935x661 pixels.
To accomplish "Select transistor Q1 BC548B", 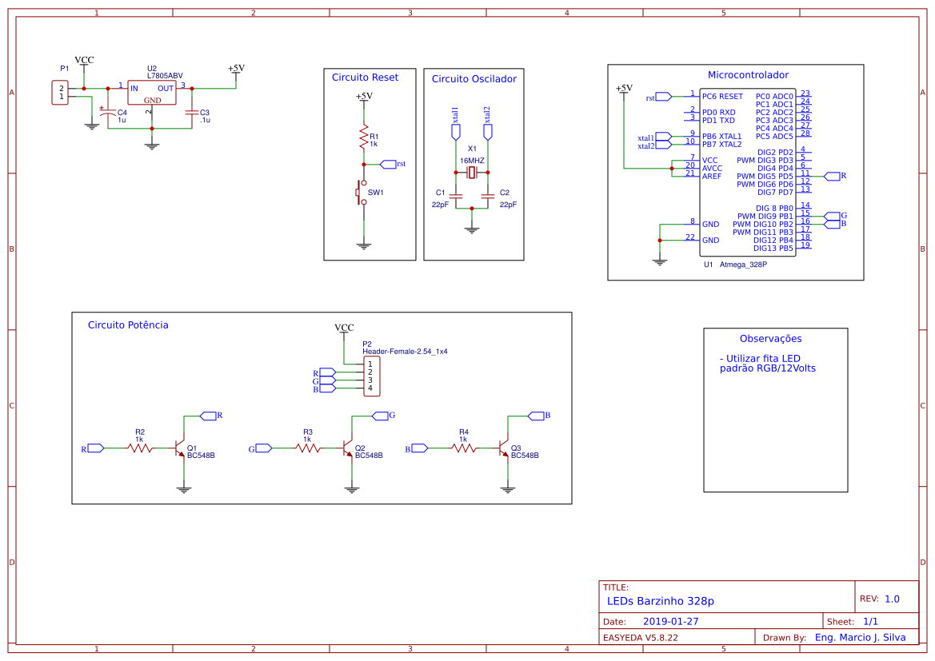I will (181, 449).
